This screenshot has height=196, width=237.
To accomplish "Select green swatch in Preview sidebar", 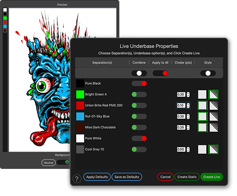I will click(x=5, y=18).
